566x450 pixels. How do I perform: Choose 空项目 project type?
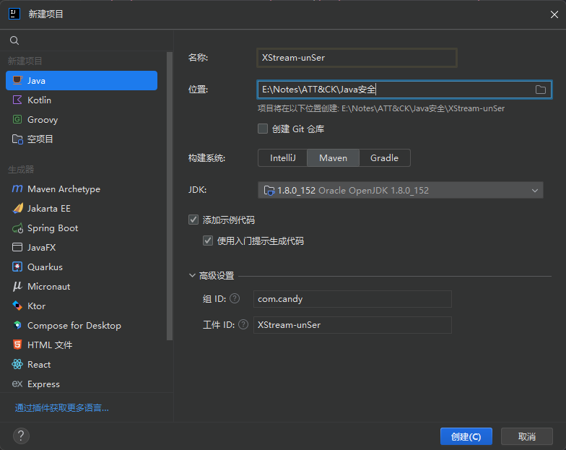[x=82, y=139]
